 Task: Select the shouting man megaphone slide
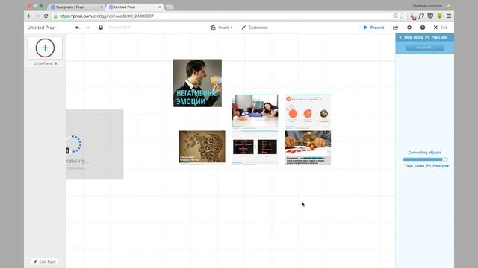tap(197, 83)
